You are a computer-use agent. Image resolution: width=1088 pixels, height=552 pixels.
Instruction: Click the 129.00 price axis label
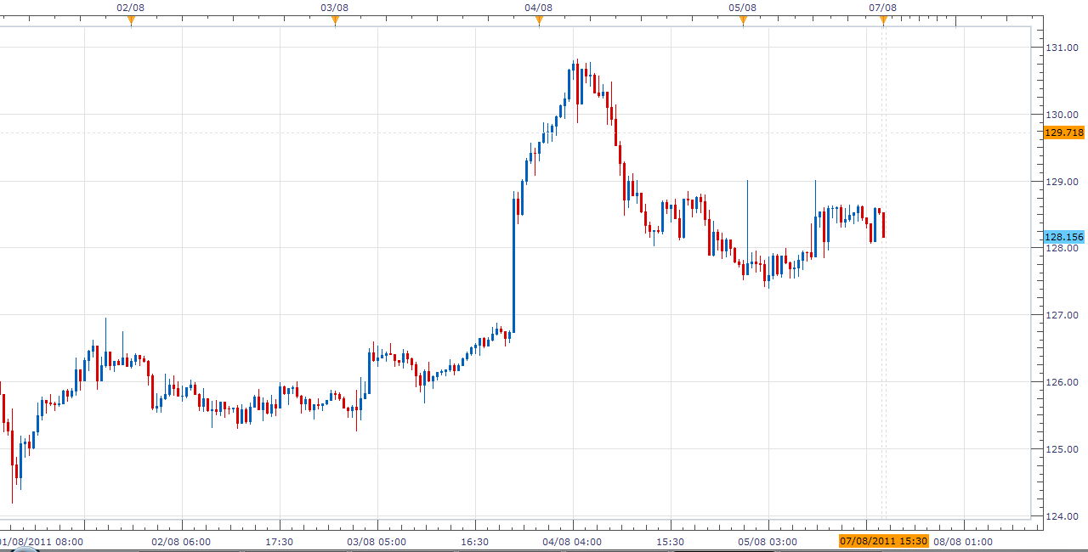pyautogui.click(x=1062, y=182)
